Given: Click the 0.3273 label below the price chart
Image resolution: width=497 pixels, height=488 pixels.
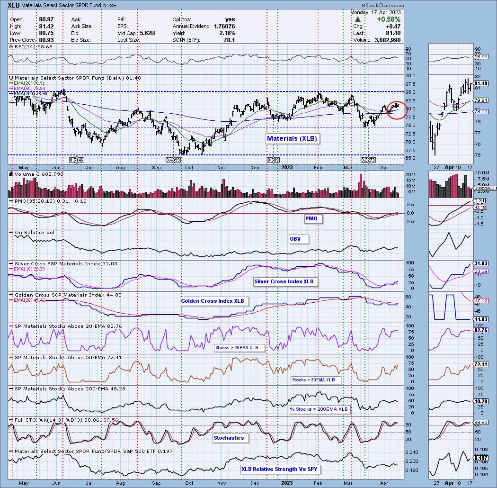Looking at the screenshot, I should [368, 160].
